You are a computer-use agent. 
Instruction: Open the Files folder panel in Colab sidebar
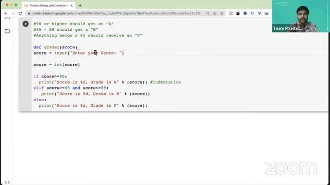click(x=7, y=31)
